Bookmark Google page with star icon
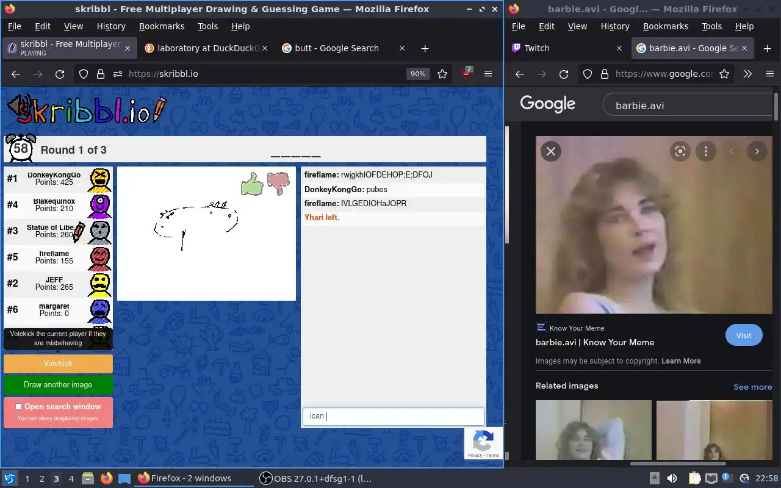 724,74
